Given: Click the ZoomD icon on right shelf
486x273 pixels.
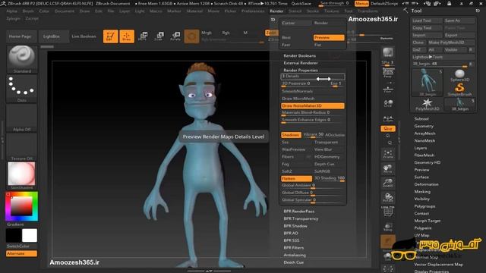Looking at the screenshot, I should [388, 183].
